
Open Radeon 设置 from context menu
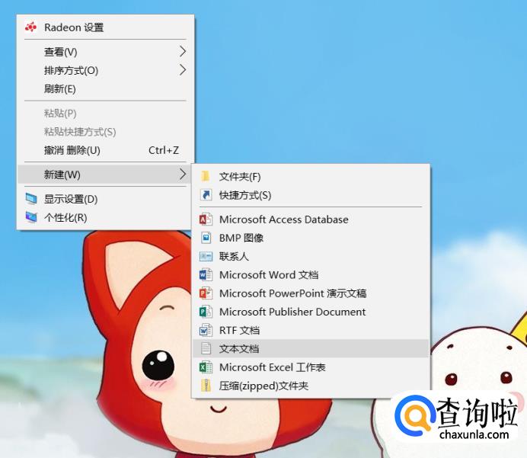pyautogui.click(x=105, y=27)
